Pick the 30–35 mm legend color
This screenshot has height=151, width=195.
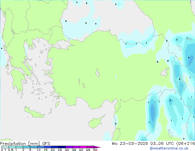(x=69, y=147)
